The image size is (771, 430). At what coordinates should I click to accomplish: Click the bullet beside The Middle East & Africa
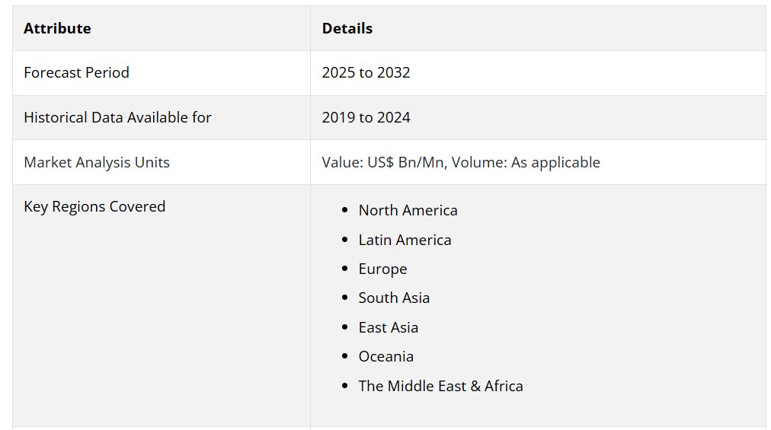click(x=345, y=387)
